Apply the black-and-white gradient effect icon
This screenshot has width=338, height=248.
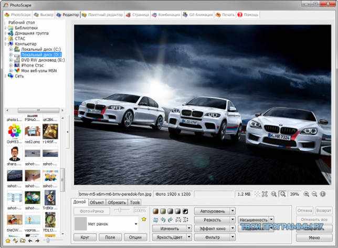click(x=177, y=211)
